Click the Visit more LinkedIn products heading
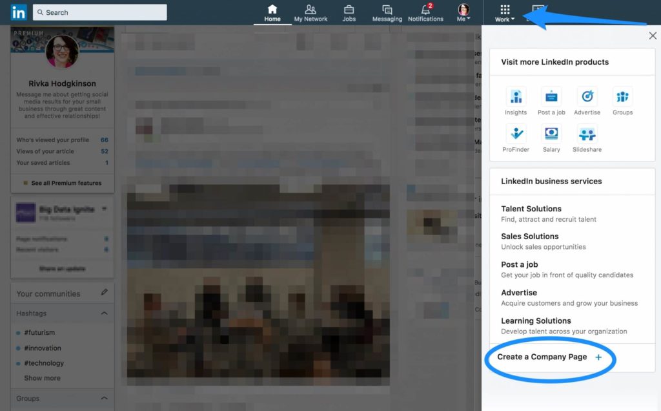Viewport: 661px width, 411px height. [554, 62]
